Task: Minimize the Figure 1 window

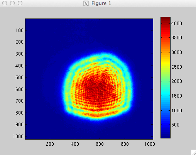Action: click(x=12, y=3)
